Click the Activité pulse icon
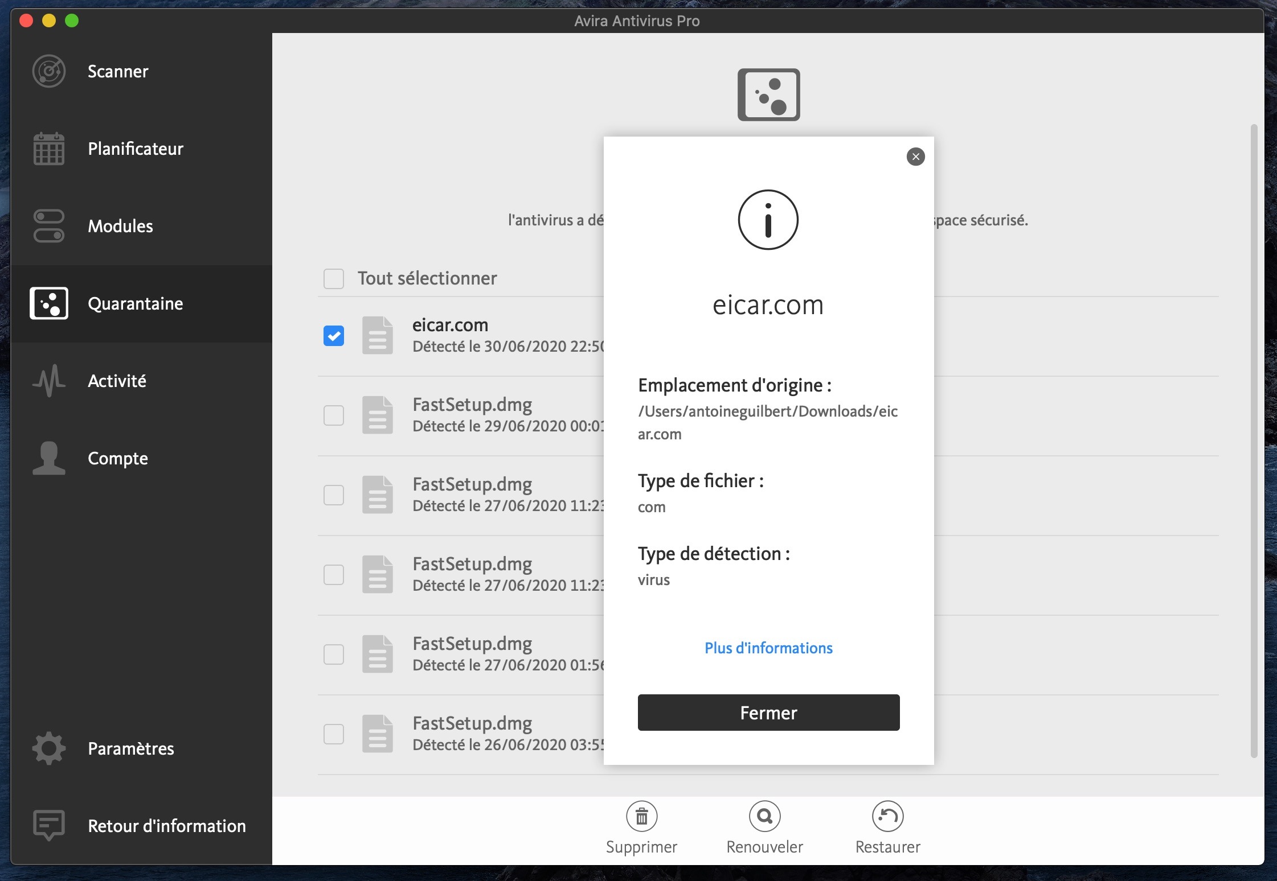This screenshot has width=1277, height=881. [49, 381]
